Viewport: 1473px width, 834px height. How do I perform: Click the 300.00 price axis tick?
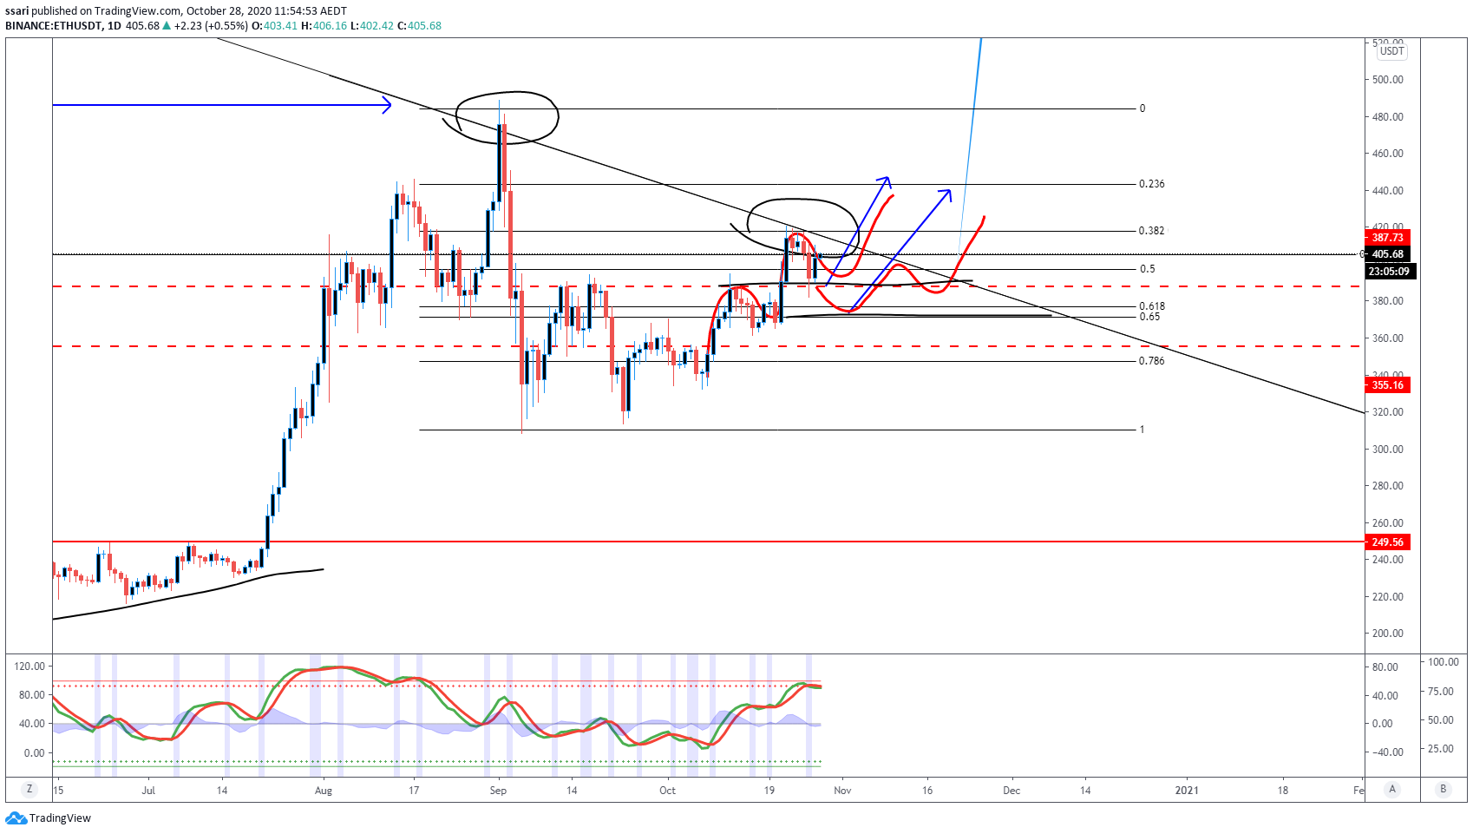pyautogui.click(x=1387, y=449)
